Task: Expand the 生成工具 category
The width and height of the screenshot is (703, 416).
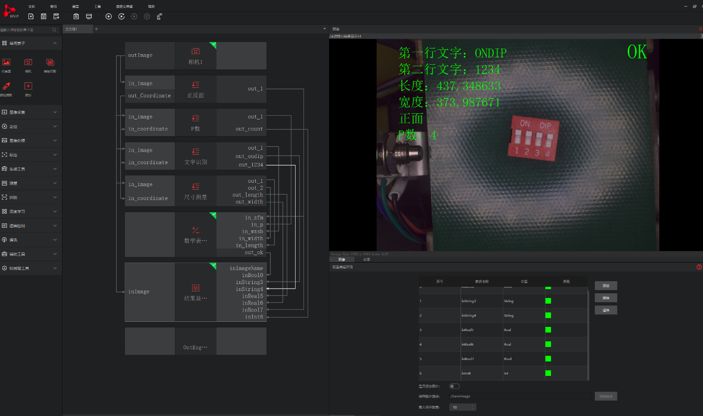Action: coord(31,169)
